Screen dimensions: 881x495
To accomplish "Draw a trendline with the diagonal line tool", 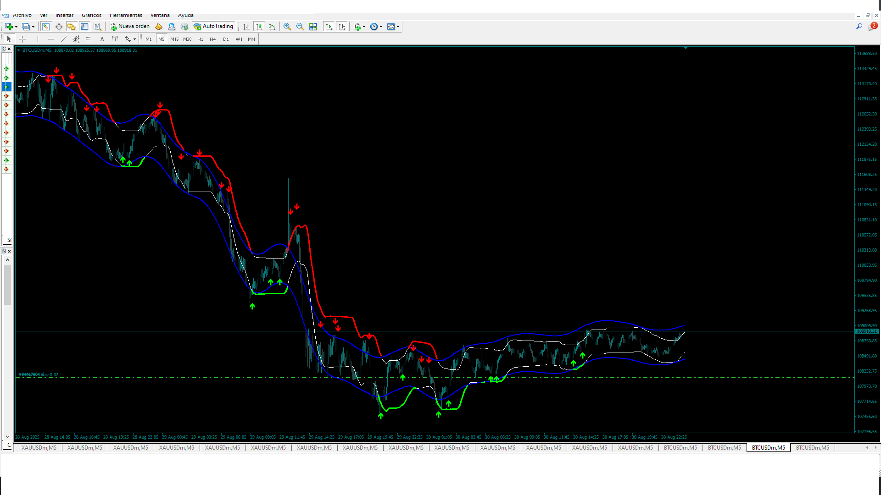I will (64, 39).
